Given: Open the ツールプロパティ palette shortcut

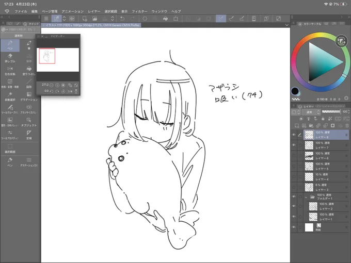Looking at the screenshot, I should 10,135.
